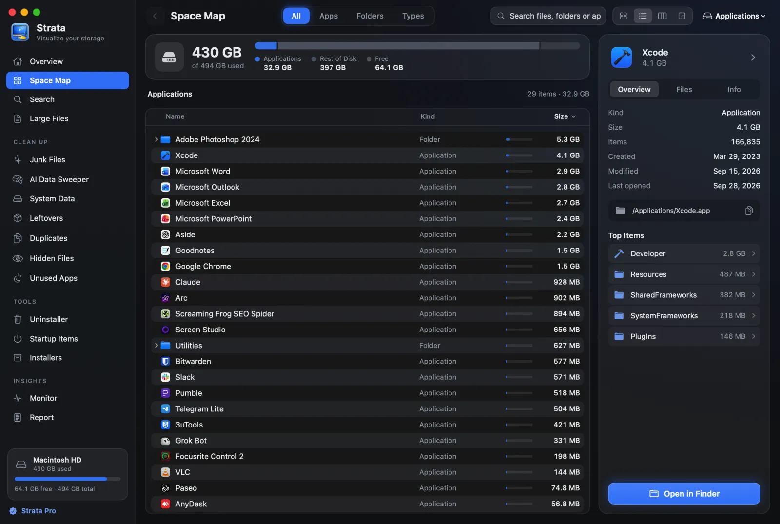780x524 pixels.
Task: Open Junk Files cleanup
Action: point(67,160)
